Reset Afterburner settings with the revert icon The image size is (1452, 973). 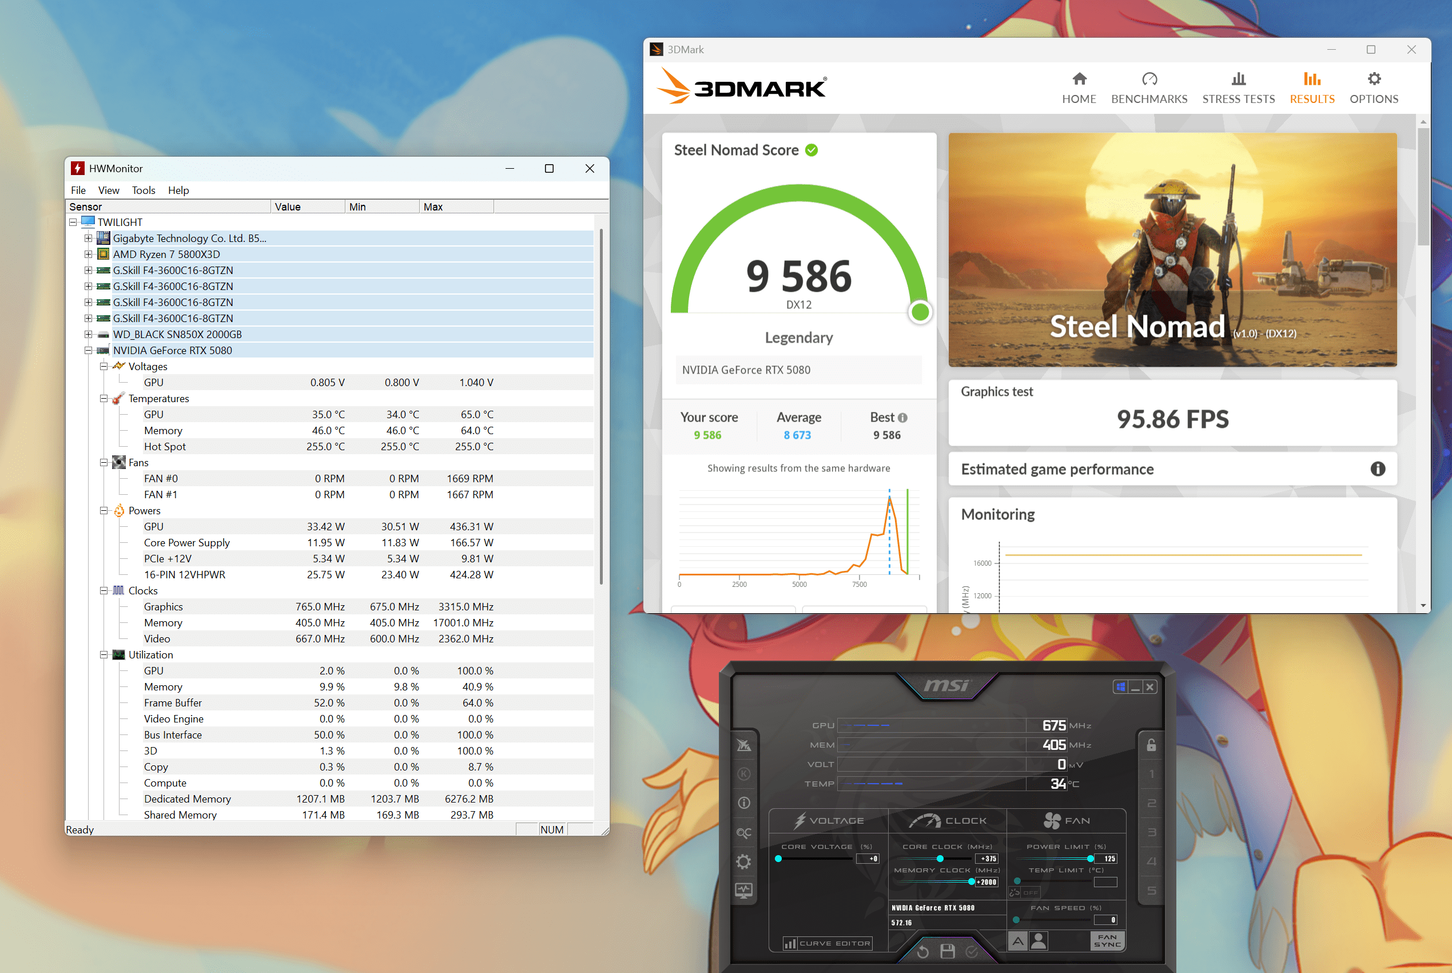[922, 951]
